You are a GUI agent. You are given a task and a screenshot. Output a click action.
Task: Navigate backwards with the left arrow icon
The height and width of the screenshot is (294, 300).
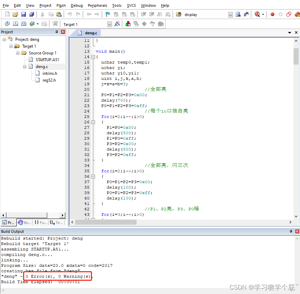[89, 14]
